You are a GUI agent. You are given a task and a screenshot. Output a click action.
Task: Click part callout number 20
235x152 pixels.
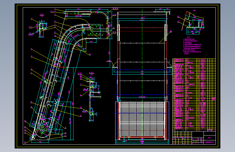coord(25,121)
